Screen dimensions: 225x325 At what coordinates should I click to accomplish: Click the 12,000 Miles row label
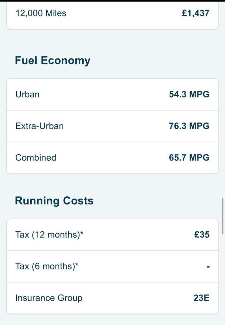pos(41,13)
